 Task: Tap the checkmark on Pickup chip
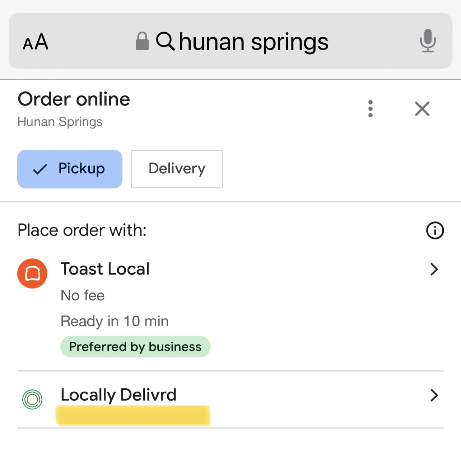[40, 169]
